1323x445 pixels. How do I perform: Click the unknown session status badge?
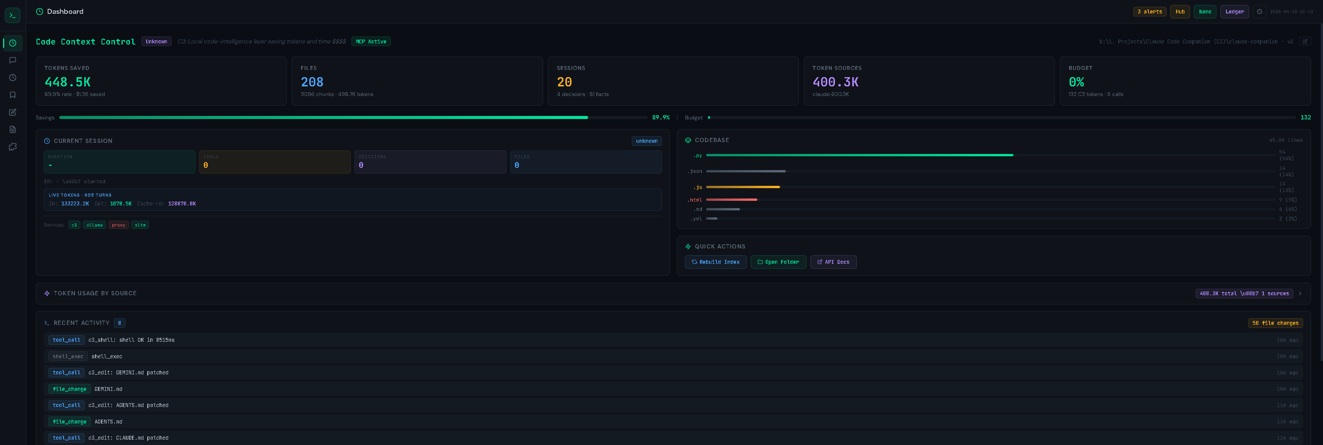pos(647,141)
